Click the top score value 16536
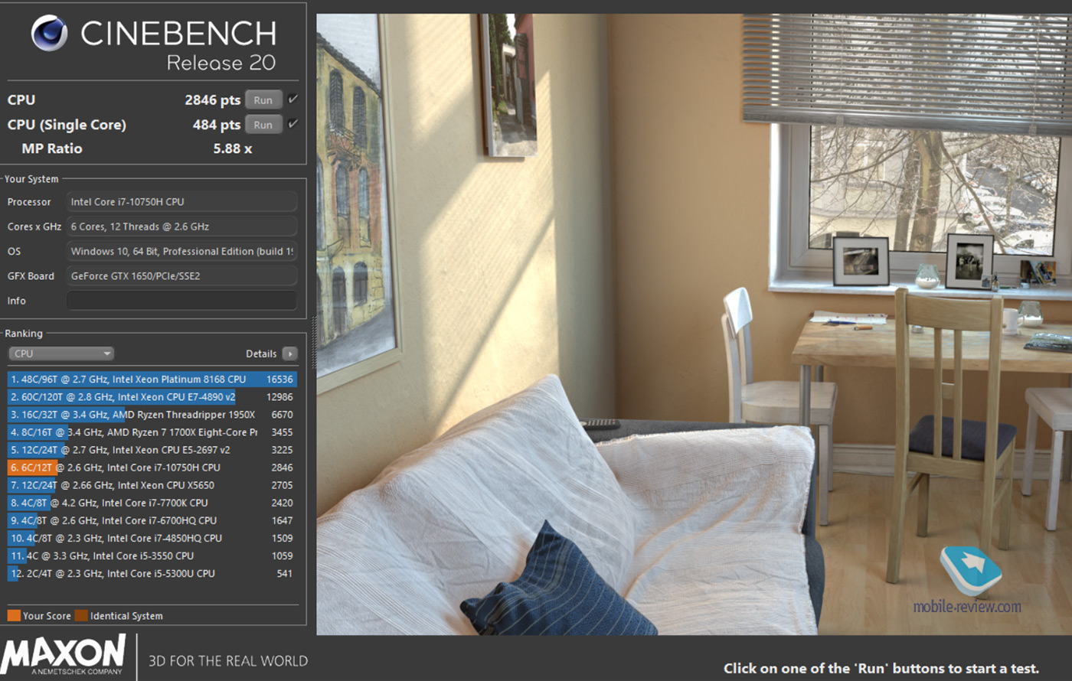The image size is (1072, 681). 279,380
